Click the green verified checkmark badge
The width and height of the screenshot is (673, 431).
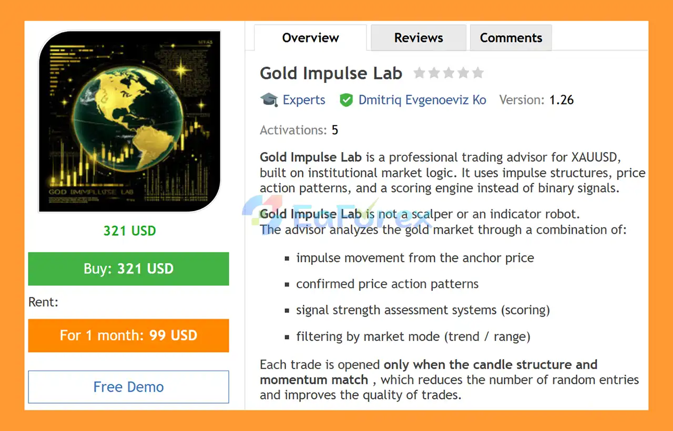pos(346,100)
